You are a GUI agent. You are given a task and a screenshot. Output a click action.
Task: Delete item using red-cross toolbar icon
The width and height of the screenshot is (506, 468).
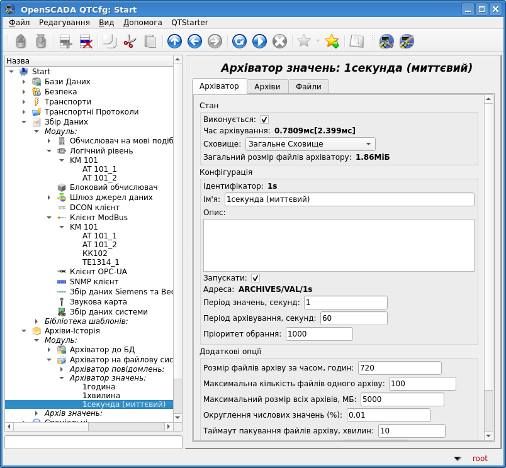pyautogui.click(x=86, y=42)
